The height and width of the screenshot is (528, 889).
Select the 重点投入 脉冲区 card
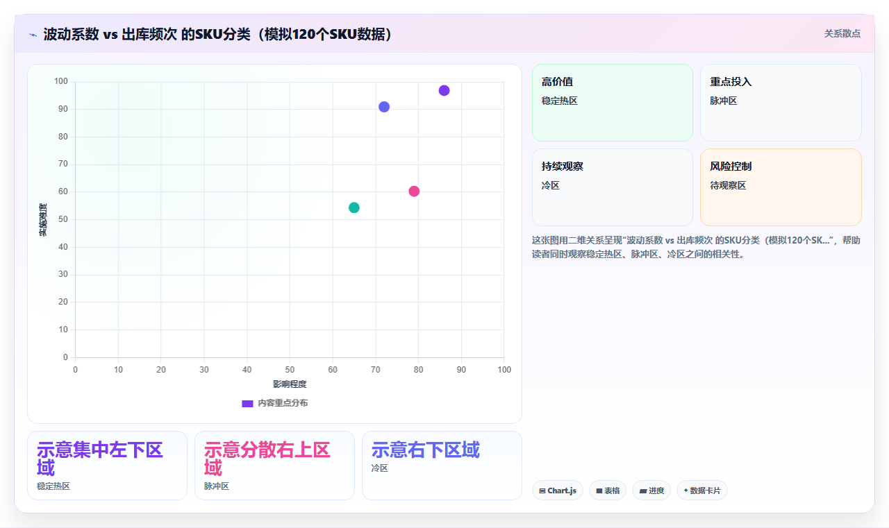point(781,103)
